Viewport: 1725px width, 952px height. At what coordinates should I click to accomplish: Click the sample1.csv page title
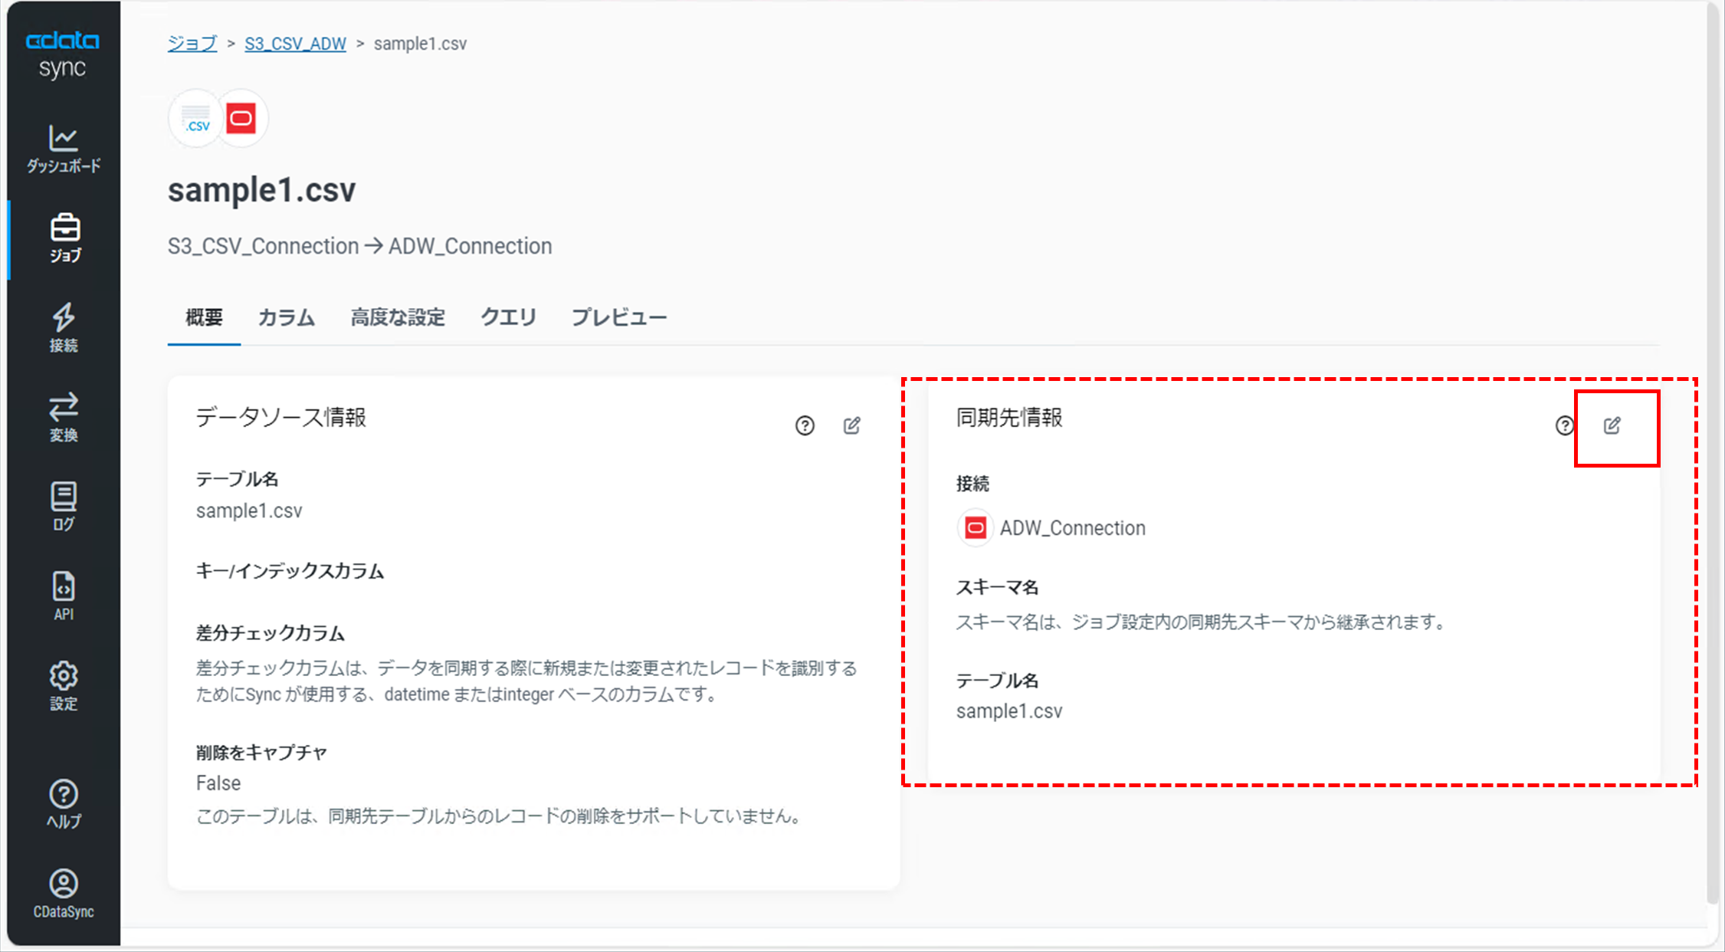261,190
